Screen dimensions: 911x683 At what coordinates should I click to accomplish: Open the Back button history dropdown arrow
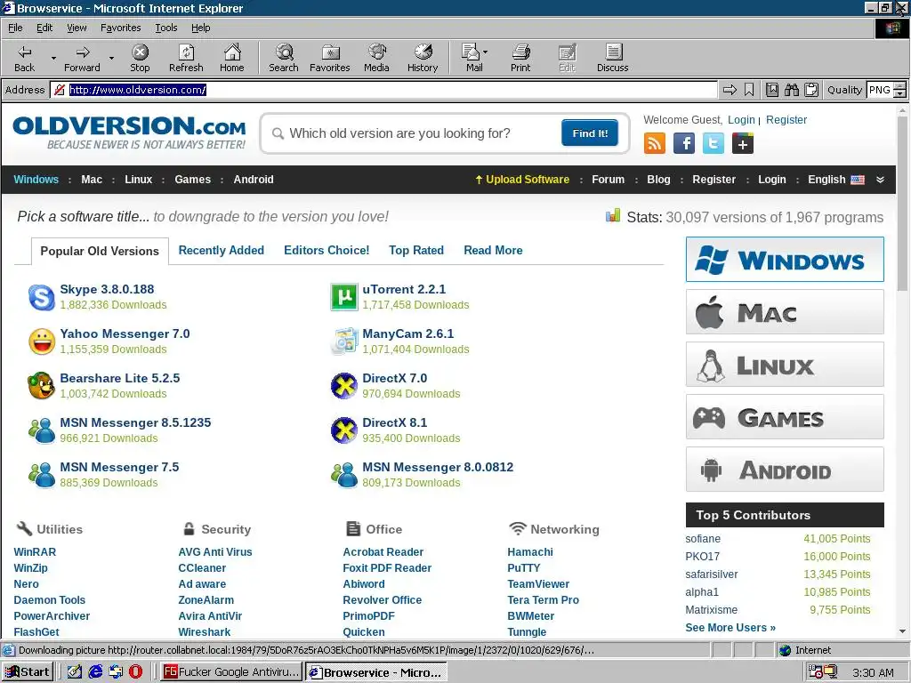pyautogui.click(x=53, y=58)
